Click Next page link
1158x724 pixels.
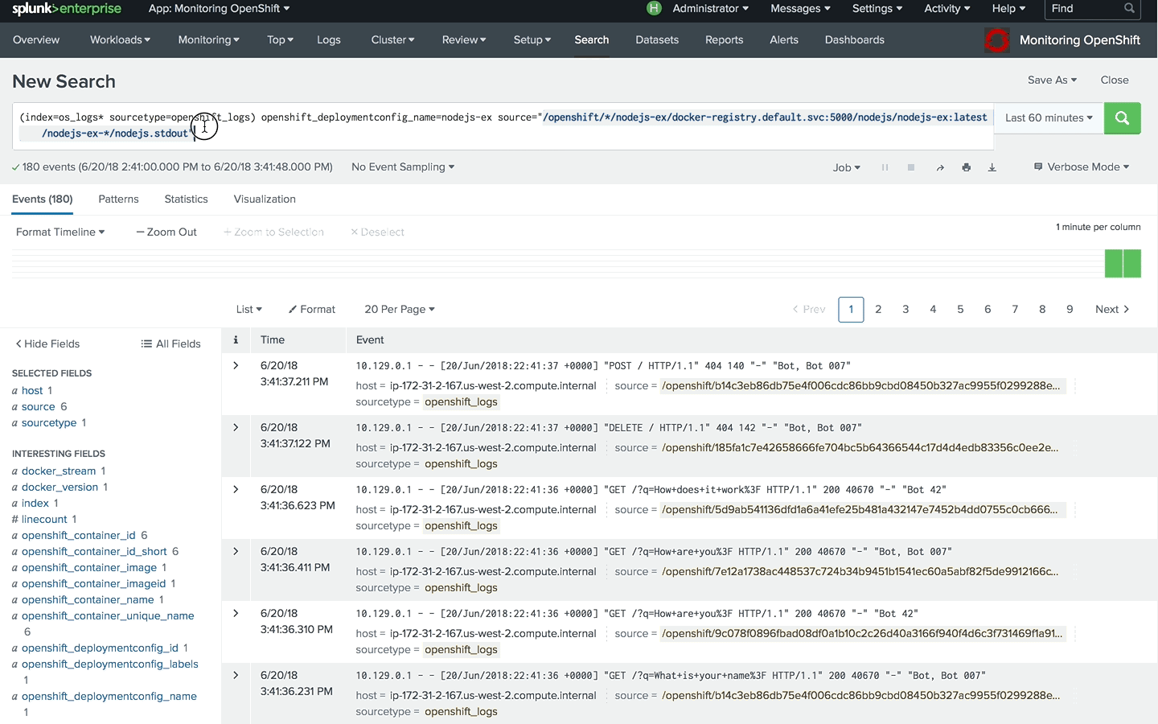click(x=1112, y=309)
